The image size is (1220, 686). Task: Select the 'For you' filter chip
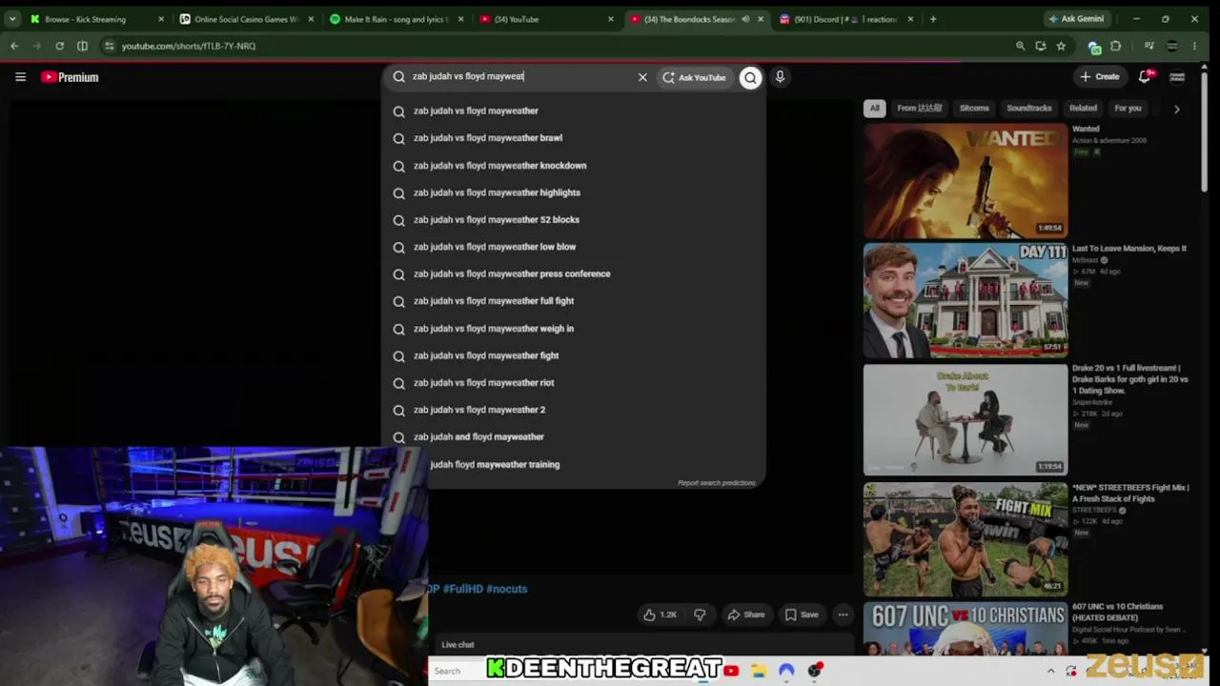click(x=1128, y=108)
